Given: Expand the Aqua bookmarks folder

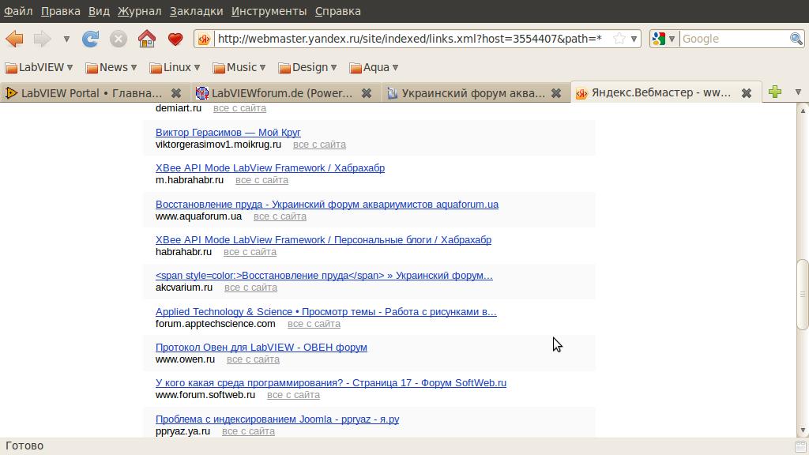Looking at the screenshot, I should (374, 67).
